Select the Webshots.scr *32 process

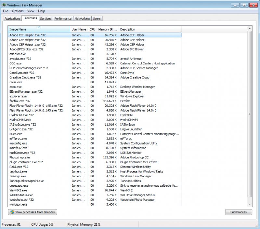95,200
